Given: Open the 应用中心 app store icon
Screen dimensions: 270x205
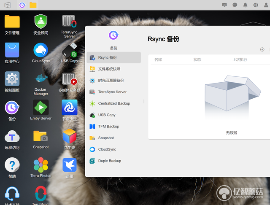Looking at the screenshot, I should click(x=12, y=50).
